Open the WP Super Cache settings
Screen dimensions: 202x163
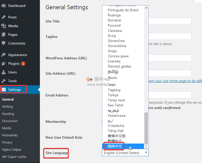[14, 157]
